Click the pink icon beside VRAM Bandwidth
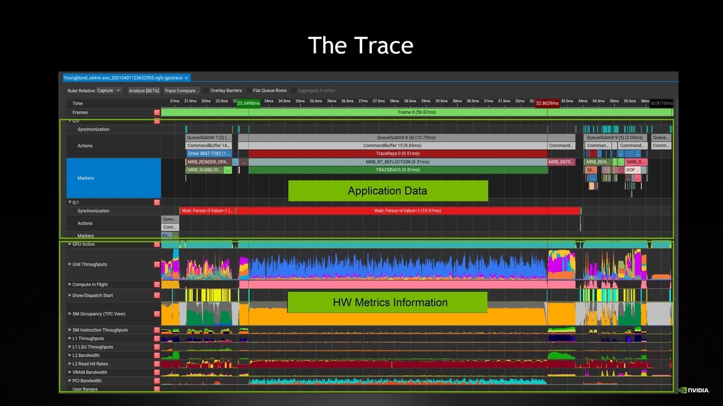The width and height of the screenshot is (723, 406). pos(157,372)
